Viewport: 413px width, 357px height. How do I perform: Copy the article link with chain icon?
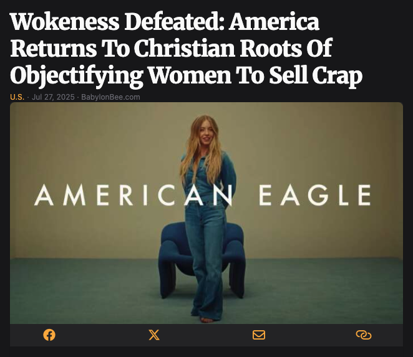[x=364, y=335]
